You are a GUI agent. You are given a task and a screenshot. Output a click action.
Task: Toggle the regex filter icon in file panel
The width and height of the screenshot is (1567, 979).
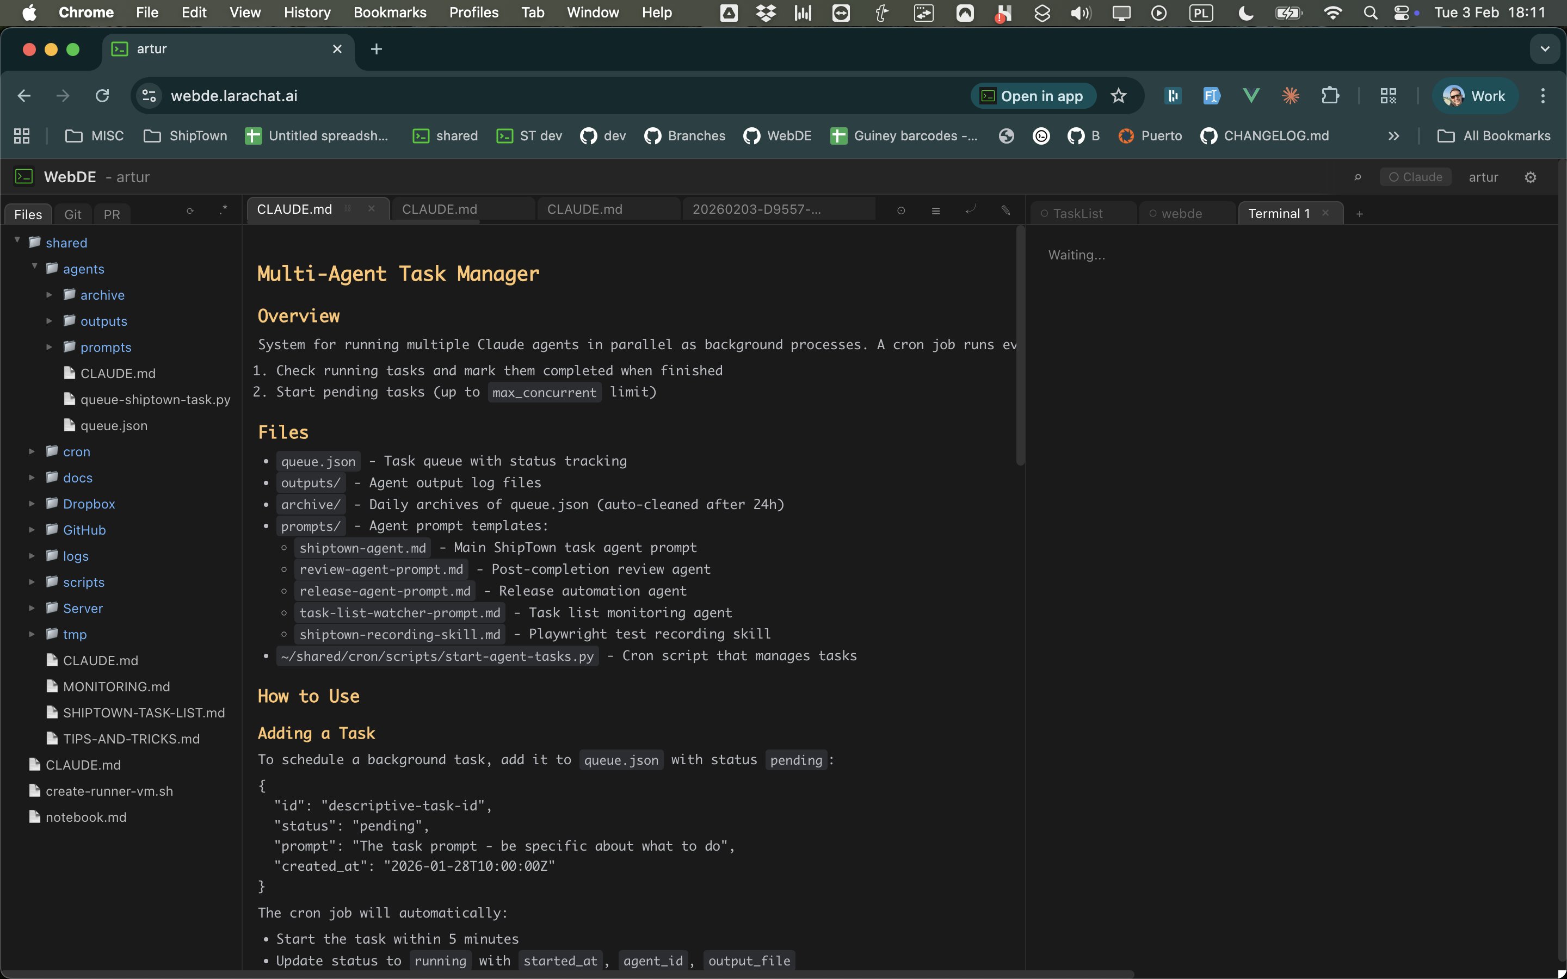(x=224, y=210)
